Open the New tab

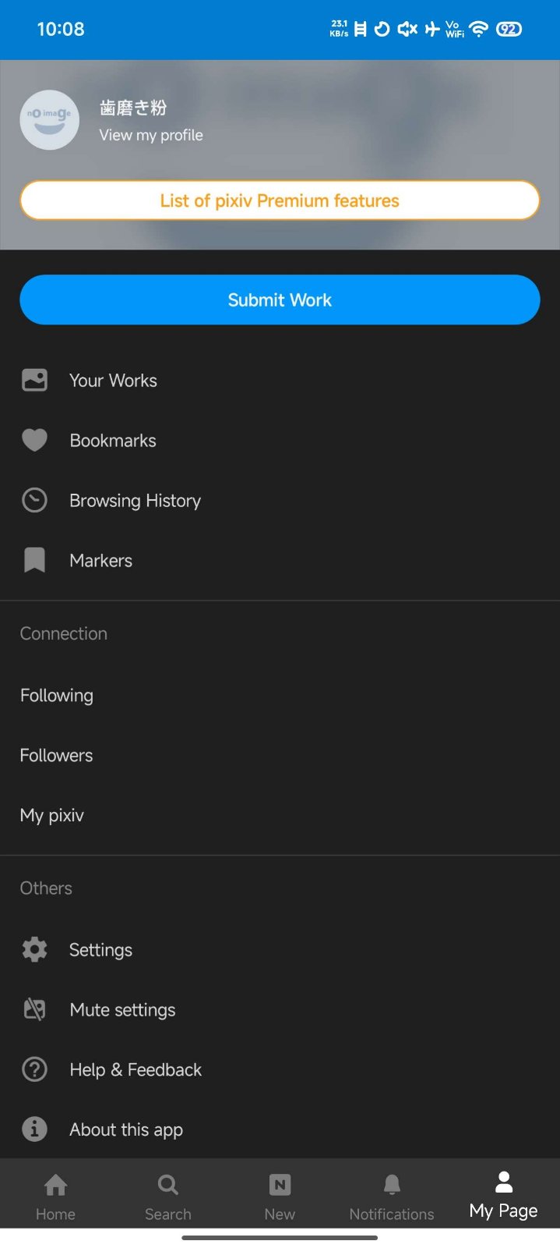(280, 1196)
